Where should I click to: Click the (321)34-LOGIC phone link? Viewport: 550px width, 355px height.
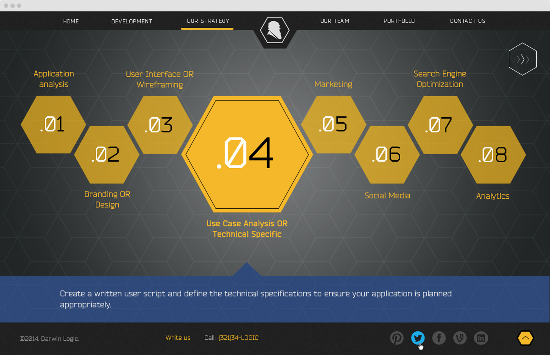pyautogui.click(x=238, y=338)
